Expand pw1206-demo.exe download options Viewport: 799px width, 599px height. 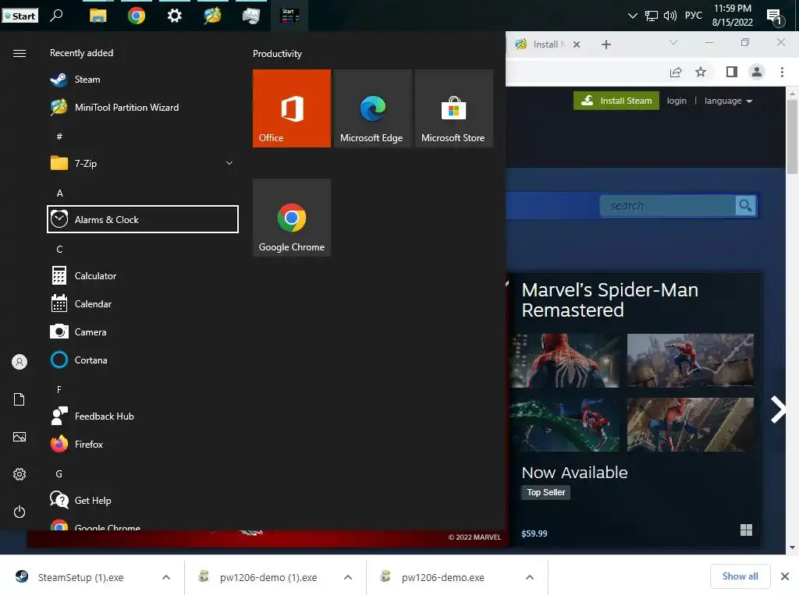[530, 577]
